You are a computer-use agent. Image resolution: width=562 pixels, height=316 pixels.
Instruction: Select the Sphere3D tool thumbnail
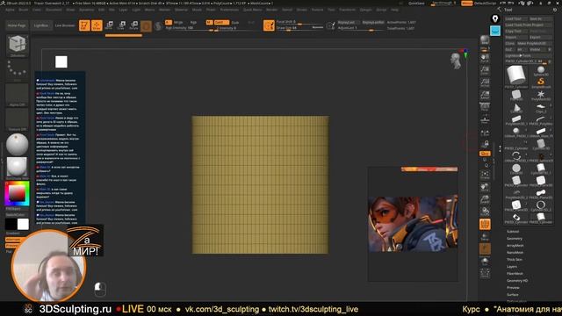tap(541, 70)
